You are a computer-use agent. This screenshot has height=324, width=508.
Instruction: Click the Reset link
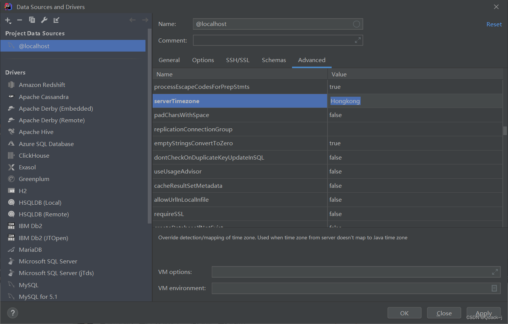pos(494,24)
